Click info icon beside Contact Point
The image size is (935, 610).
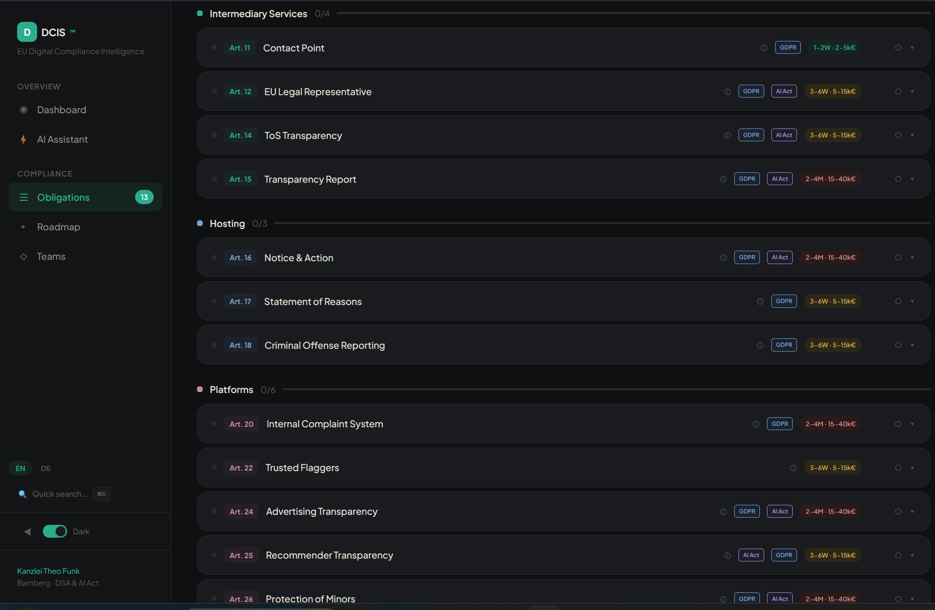click(764, 48)
